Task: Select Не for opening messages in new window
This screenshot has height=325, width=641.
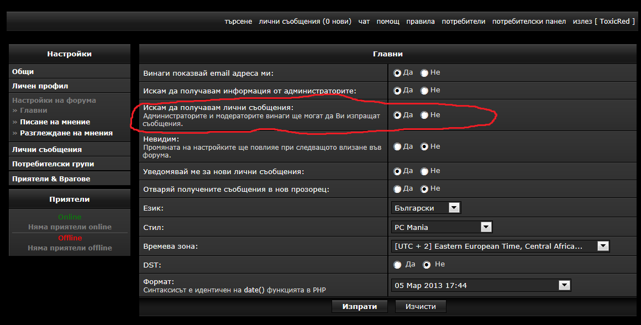Action: pos(424,189)
